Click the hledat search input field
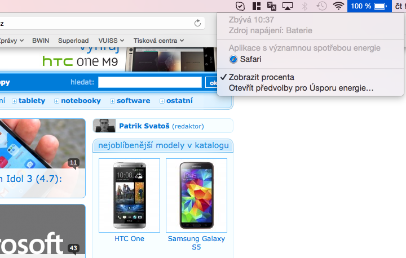The image size is (406, 258). [x=149, y=83]
